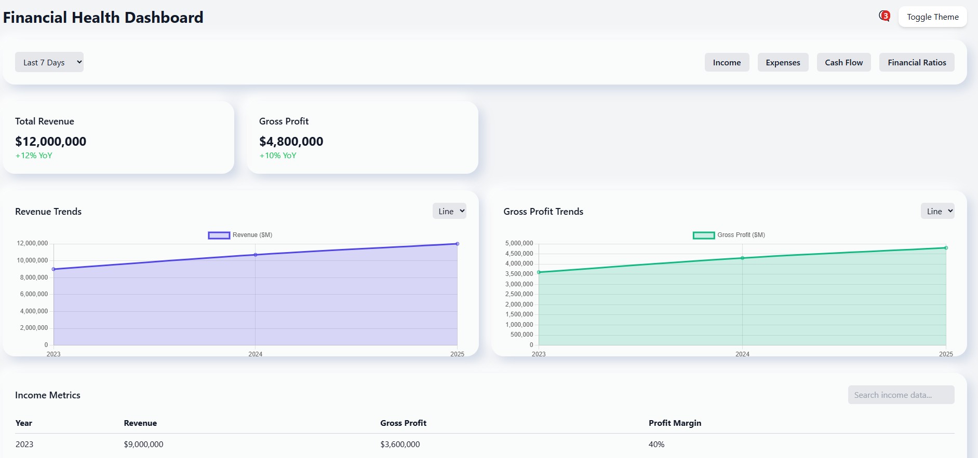This screenshot has height=458, width=978.
Task: Click the 2023 data point on Gross Profit chart
Action: [x=539, y=272]
